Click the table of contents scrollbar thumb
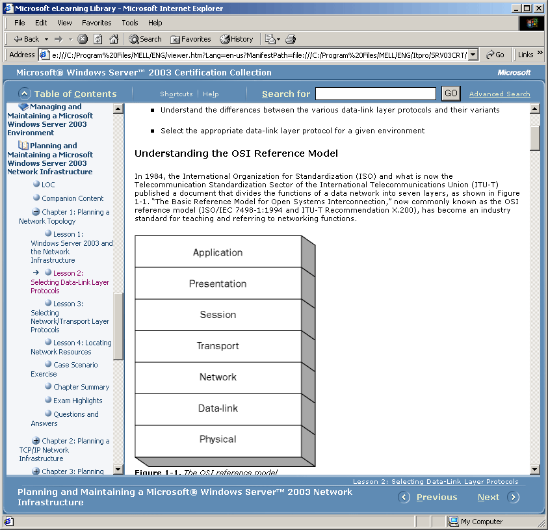This screenshot has height=530, width=548. tap(118, 326)
